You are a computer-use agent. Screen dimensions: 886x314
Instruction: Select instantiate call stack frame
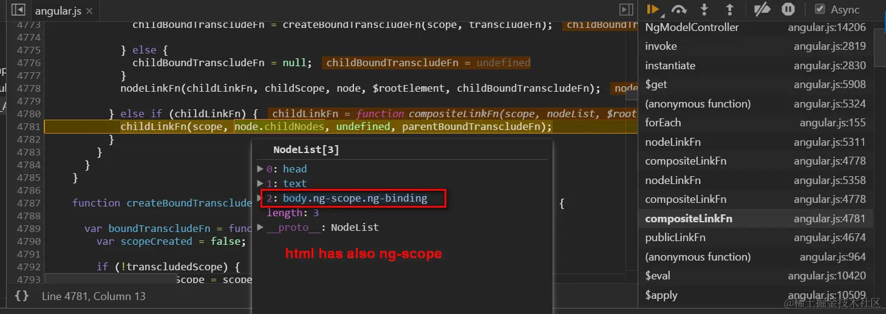(755, 66)
